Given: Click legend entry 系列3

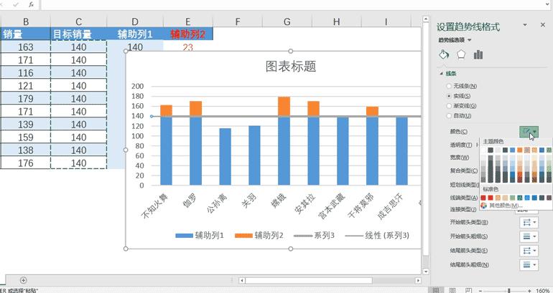Looking at the screenshot, I should pos(314,235).
